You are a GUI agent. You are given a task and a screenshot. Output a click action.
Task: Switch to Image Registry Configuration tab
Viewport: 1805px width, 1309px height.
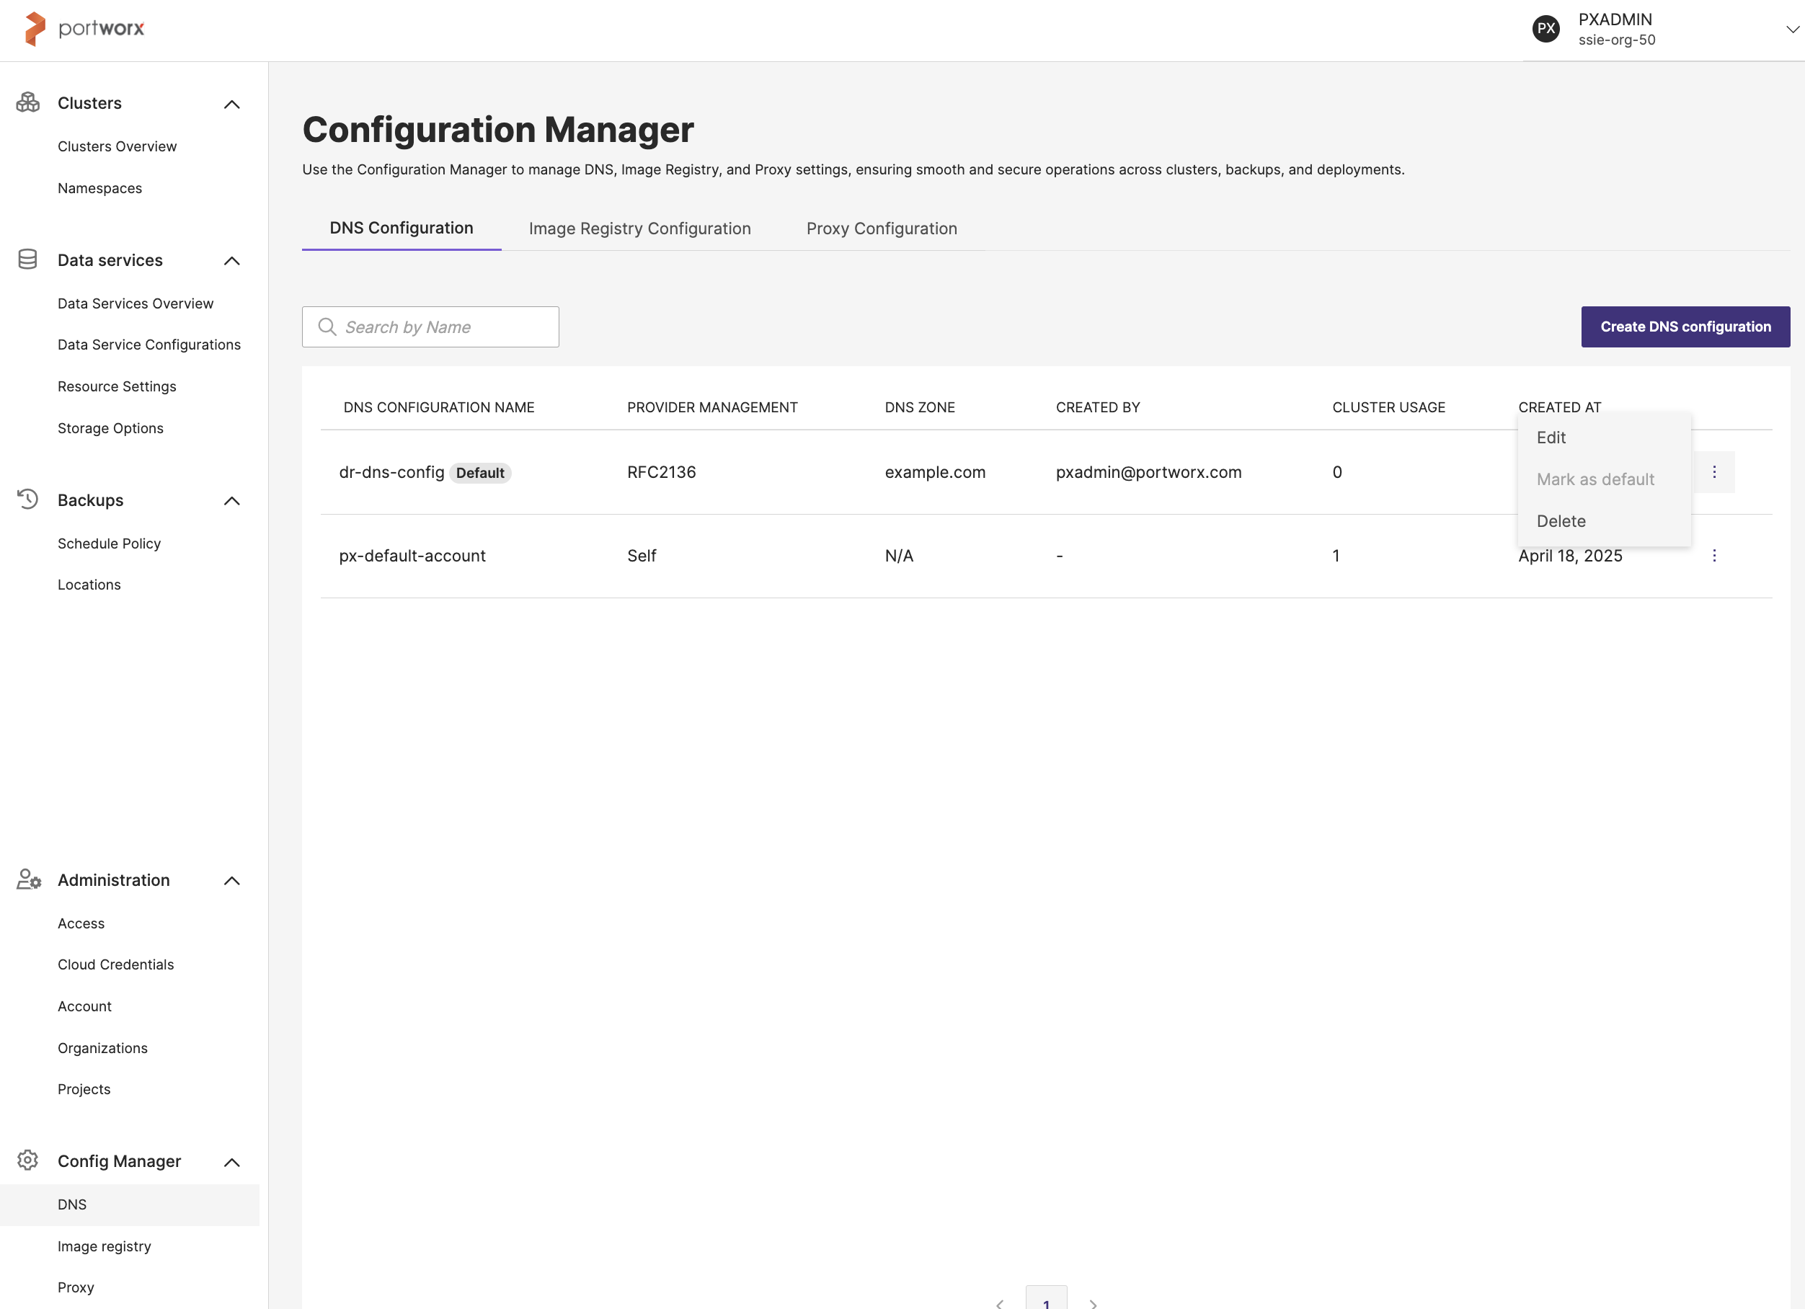tap(639, 228)
